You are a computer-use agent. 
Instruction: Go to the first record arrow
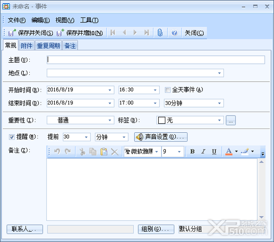113,33
